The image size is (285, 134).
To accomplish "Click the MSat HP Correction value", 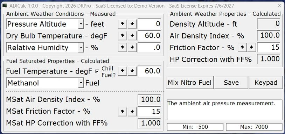I will click(x=149, y=123).
